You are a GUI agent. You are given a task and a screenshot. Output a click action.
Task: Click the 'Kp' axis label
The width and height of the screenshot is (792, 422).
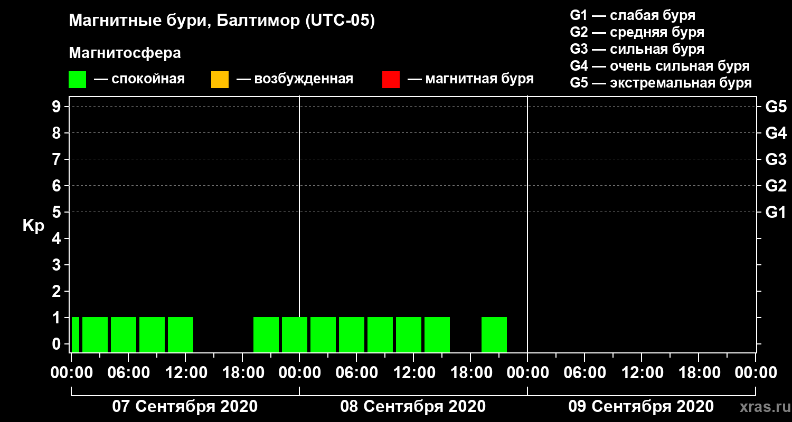pos(33,226)
